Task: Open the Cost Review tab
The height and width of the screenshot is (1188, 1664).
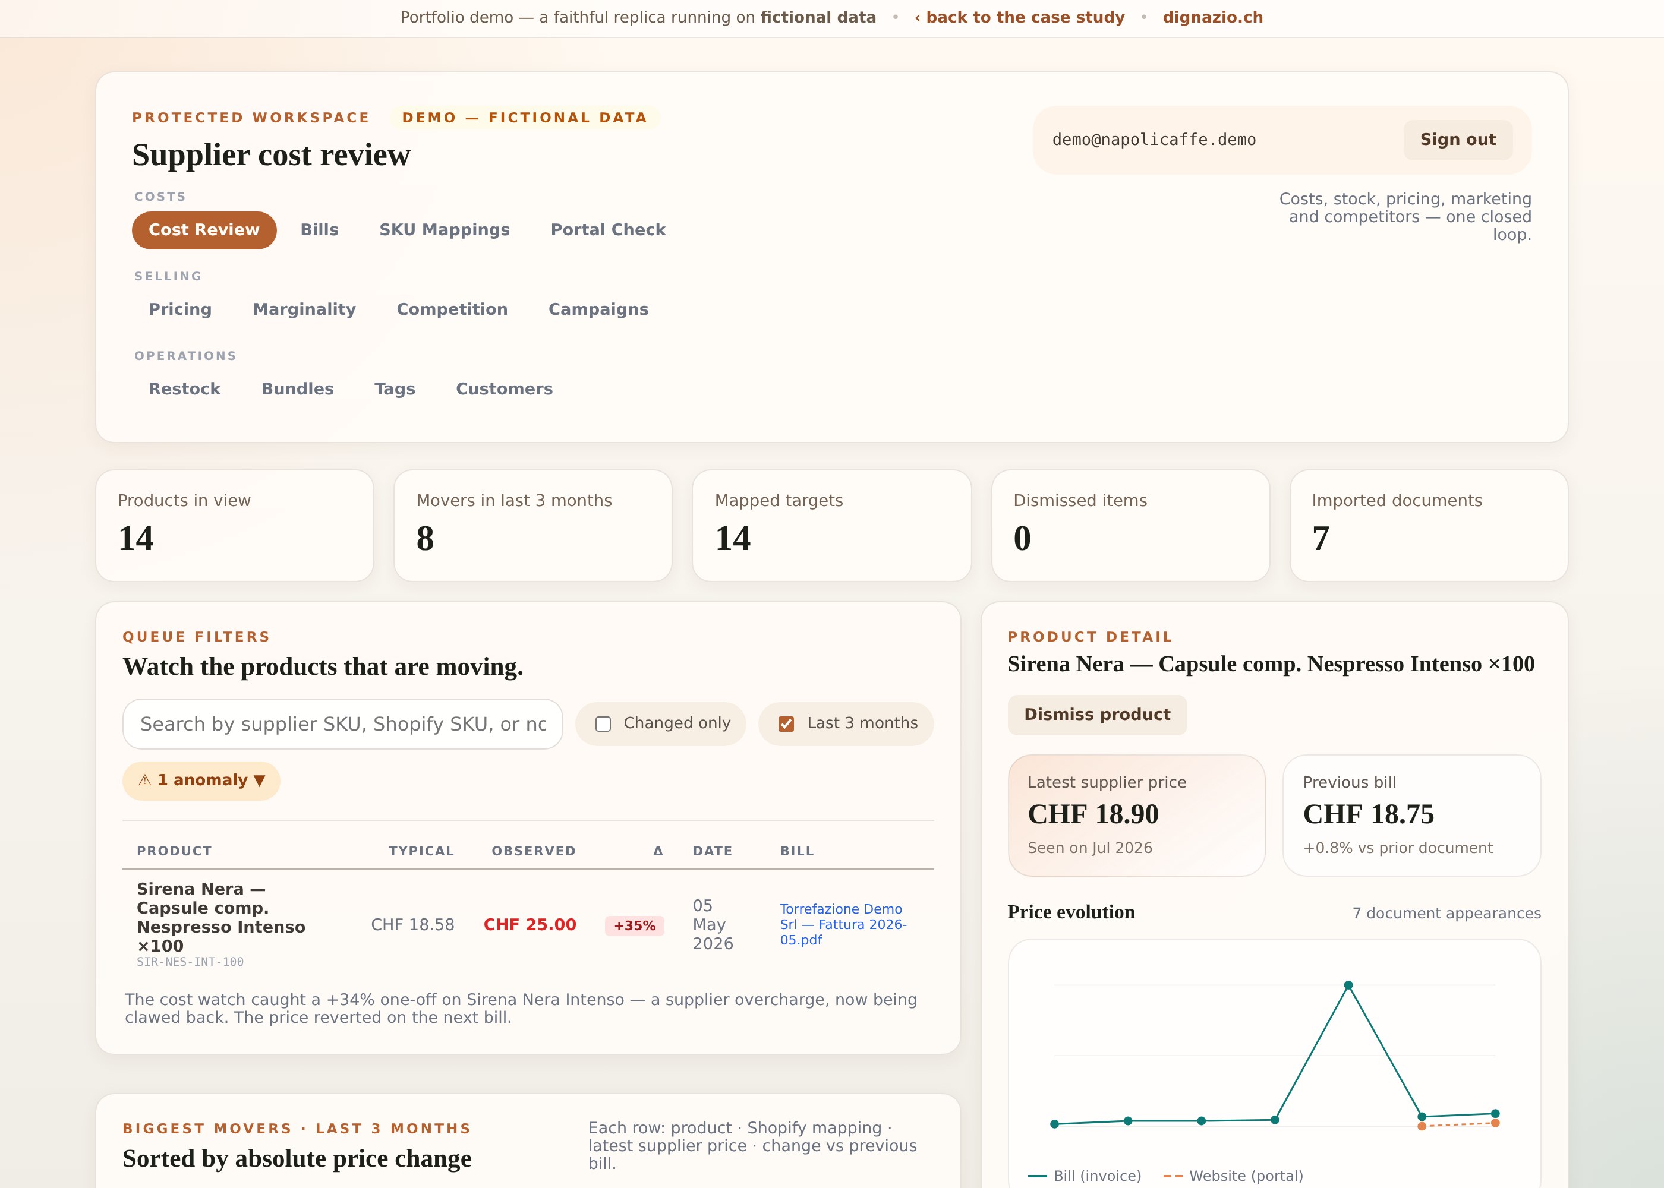Action: (x=204, y=230)
